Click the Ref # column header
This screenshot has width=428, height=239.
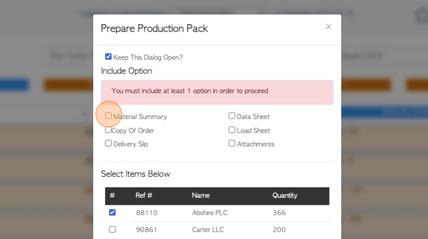tap(144, 195)
